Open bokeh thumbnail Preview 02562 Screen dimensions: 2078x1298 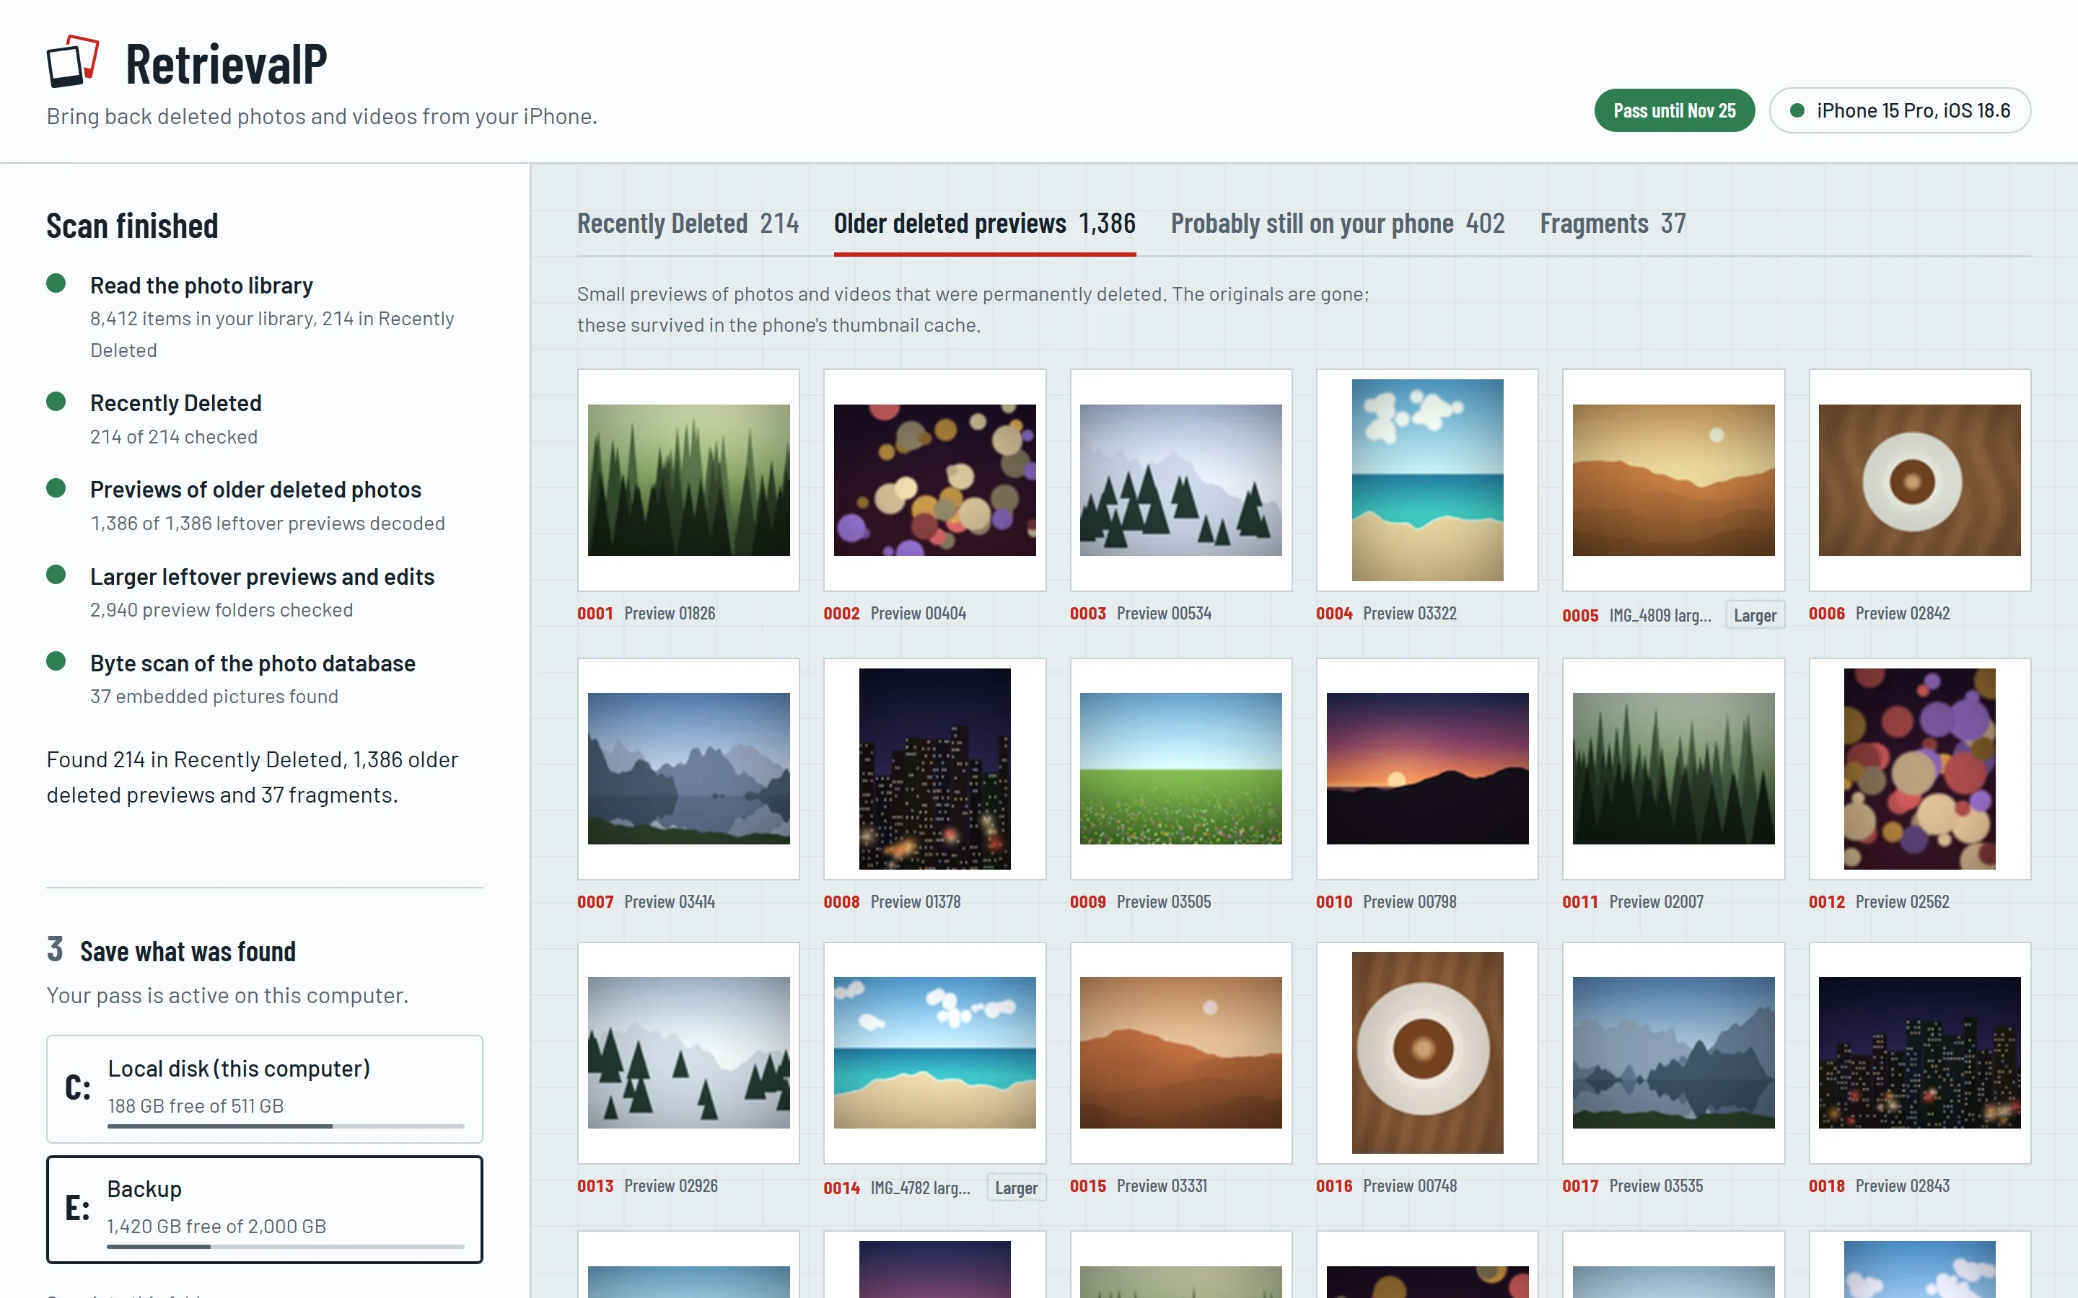tap(1920, 768)
